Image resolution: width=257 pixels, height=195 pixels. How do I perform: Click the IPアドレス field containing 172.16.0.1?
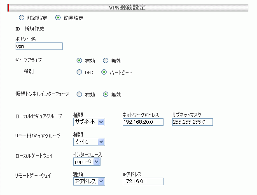[143, 181]
